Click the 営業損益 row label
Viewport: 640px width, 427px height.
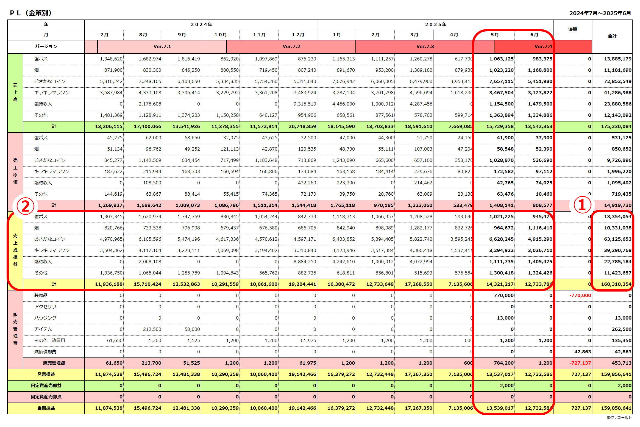(x=46, y=374)
